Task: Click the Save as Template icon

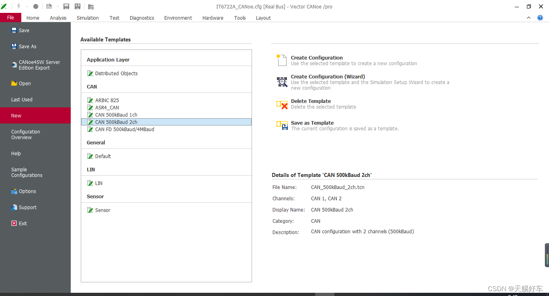Action: click(x=282, y=125)
